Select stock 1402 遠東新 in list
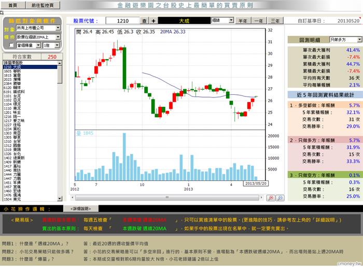Screen dimensions: 363x267 pyautogui.click(x=30, y=158)
